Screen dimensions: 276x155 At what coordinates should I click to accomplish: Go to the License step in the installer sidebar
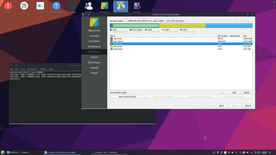[x=94, y=36]
